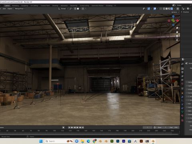Image resolution: width=192 pixels, height=144 pixels.
Task: Open the Object menu in viewport header
Action: (10, 9)
